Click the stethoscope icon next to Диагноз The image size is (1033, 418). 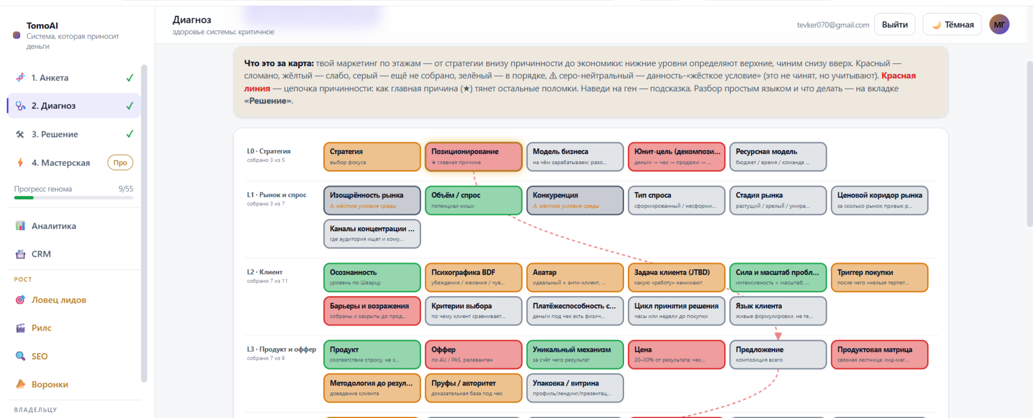coord(20,106)
